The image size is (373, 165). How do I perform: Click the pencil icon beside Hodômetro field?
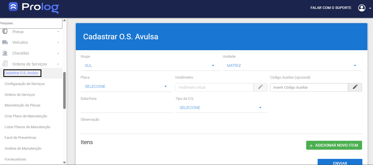click(x=260, y=87)
